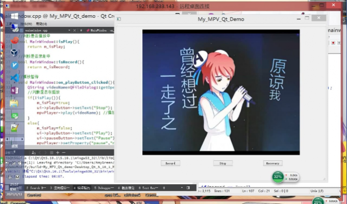
Task: Click the 'return m_isPlay;' code line
Action: coord(46,46)
